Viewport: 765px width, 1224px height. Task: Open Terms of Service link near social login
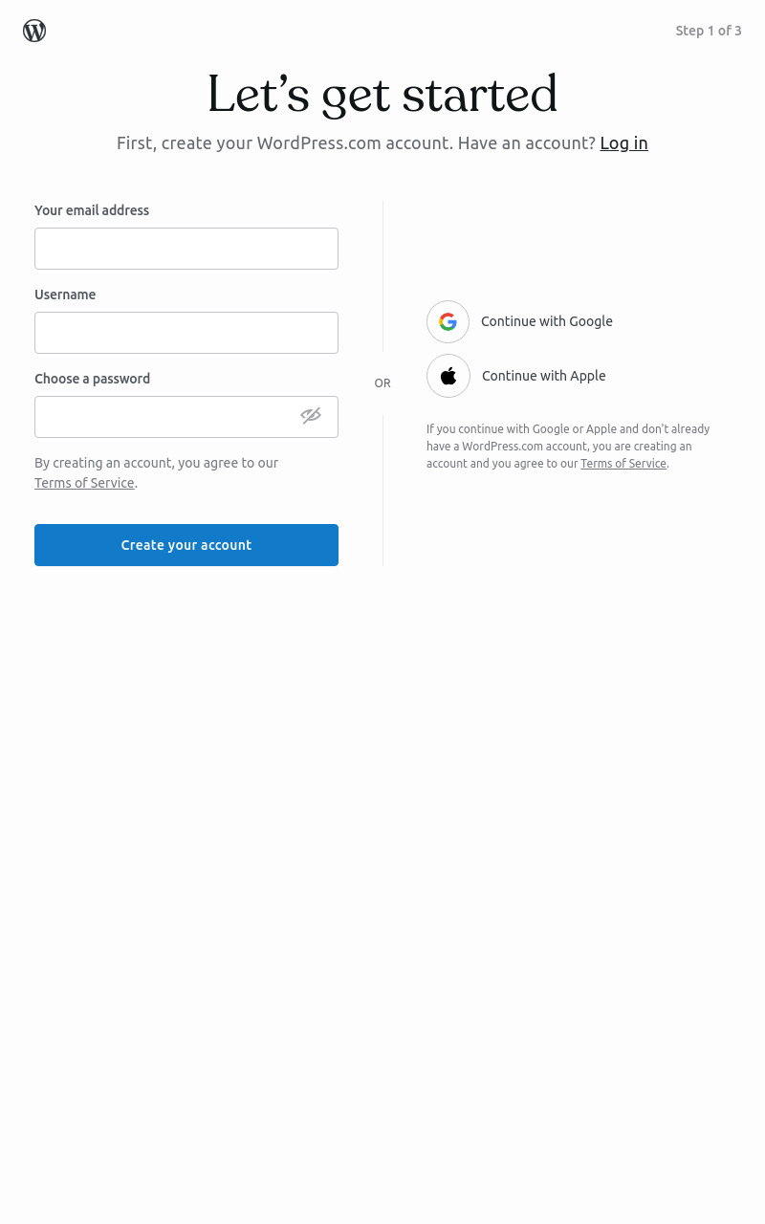[623, 464]
